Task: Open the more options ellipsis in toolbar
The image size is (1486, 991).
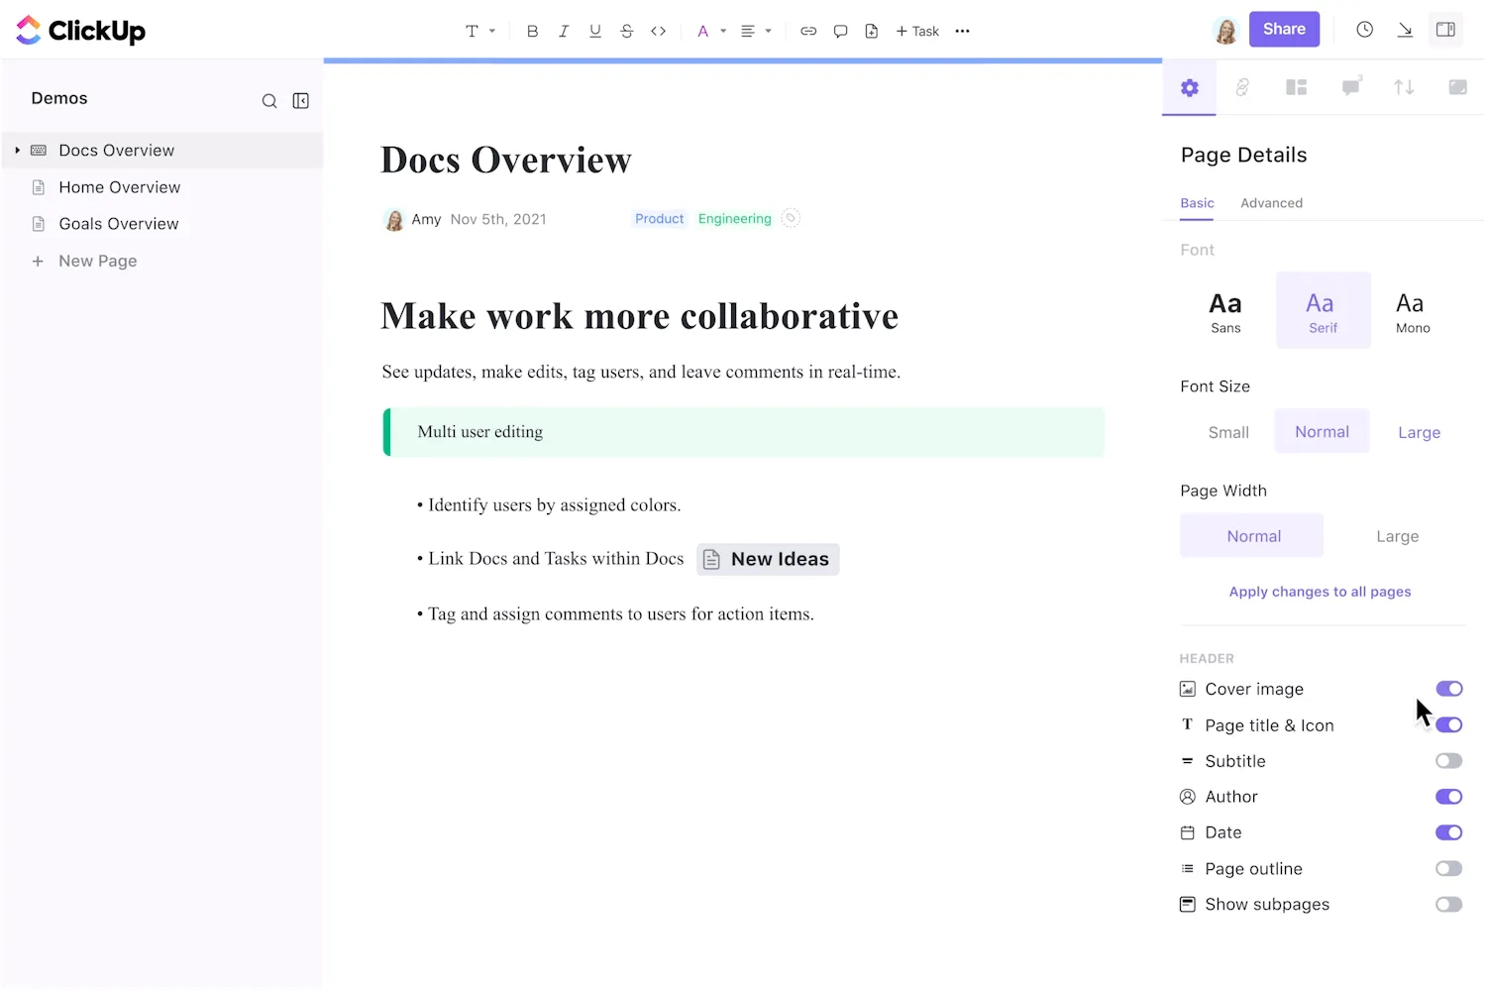Action: 962,31
